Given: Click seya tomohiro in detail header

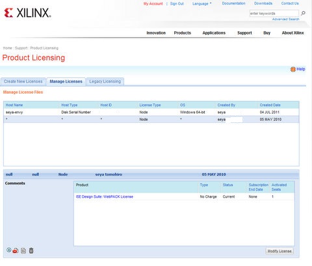Looking at the screenshot, I should 109,174.
